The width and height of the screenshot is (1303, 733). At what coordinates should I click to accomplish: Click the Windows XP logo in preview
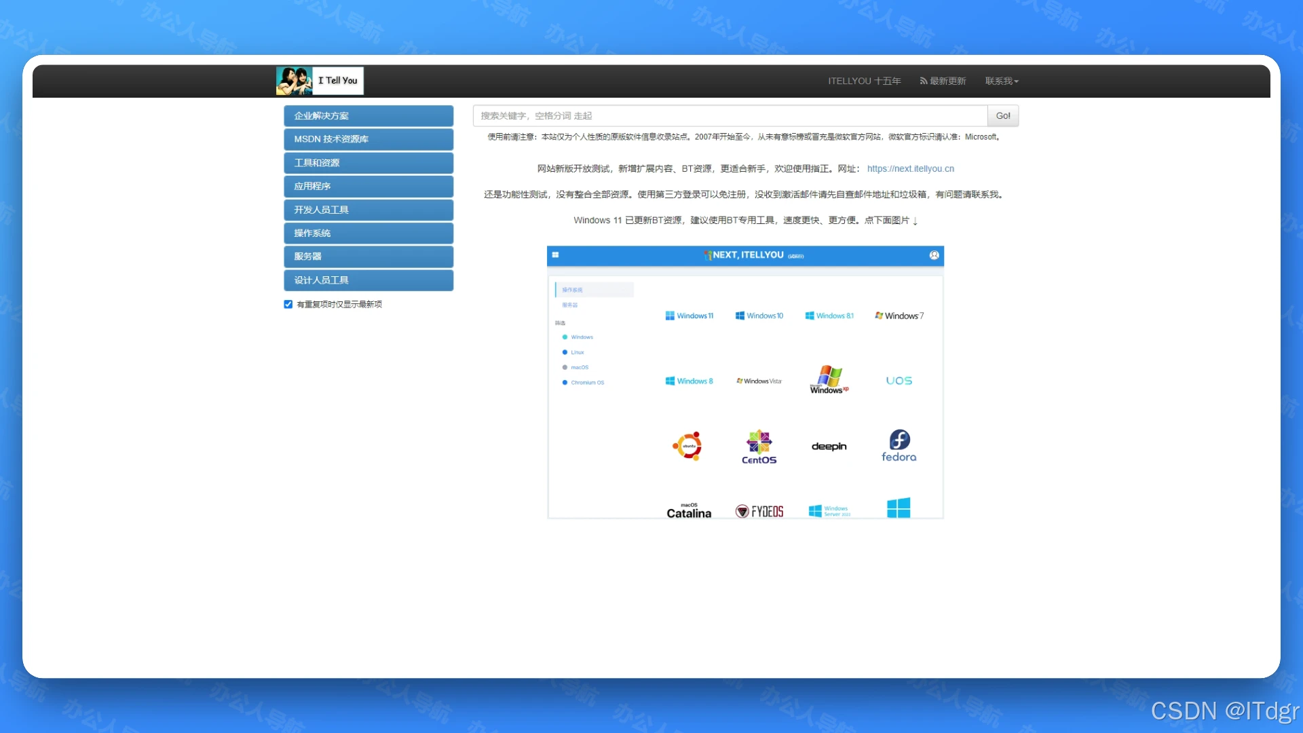pyautogui.click(x=829, y=379)
